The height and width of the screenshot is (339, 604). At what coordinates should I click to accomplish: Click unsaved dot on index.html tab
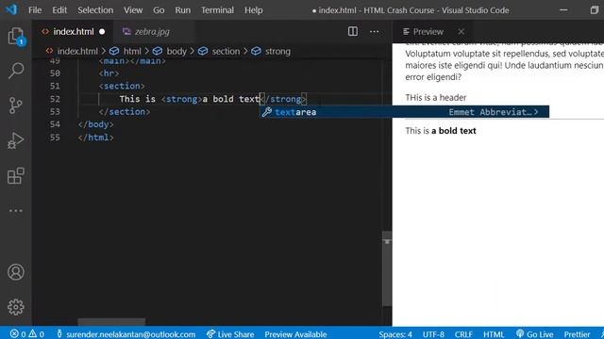coord(102,31)
